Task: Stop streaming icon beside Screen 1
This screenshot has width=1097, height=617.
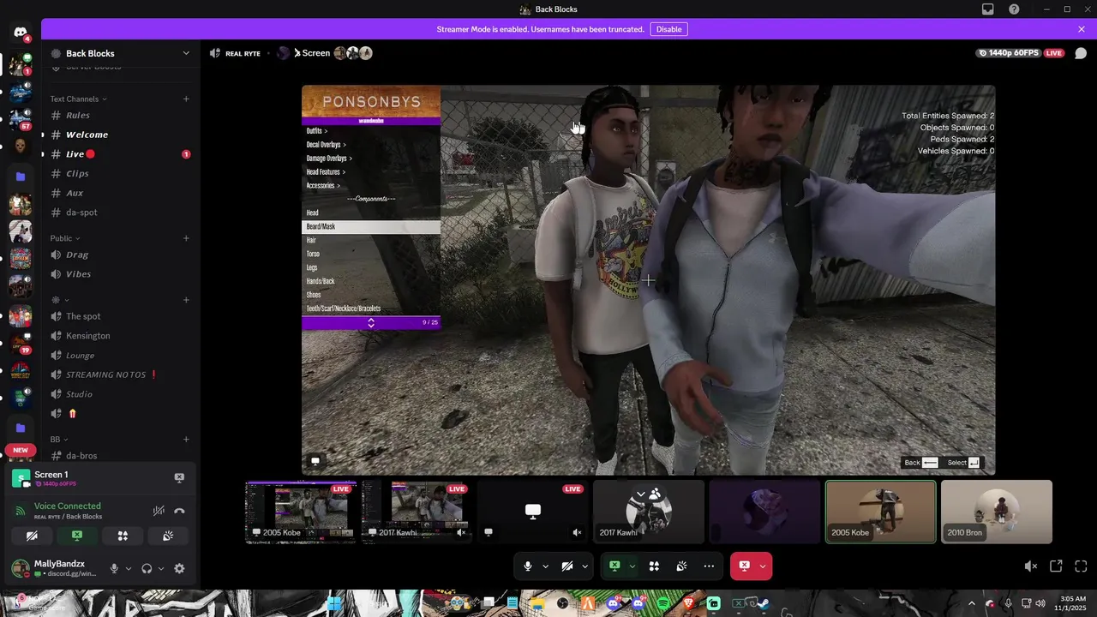Action: tap(179, 477)
